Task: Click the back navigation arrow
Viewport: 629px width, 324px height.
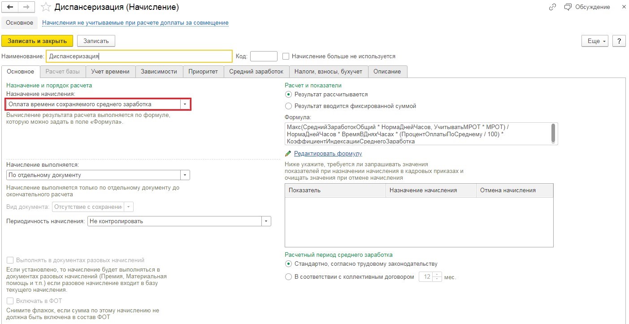Action: [10, 7]
